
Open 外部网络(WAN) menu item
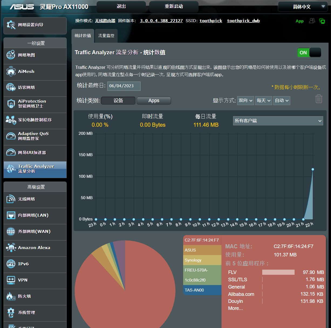[x=35, y=232]
